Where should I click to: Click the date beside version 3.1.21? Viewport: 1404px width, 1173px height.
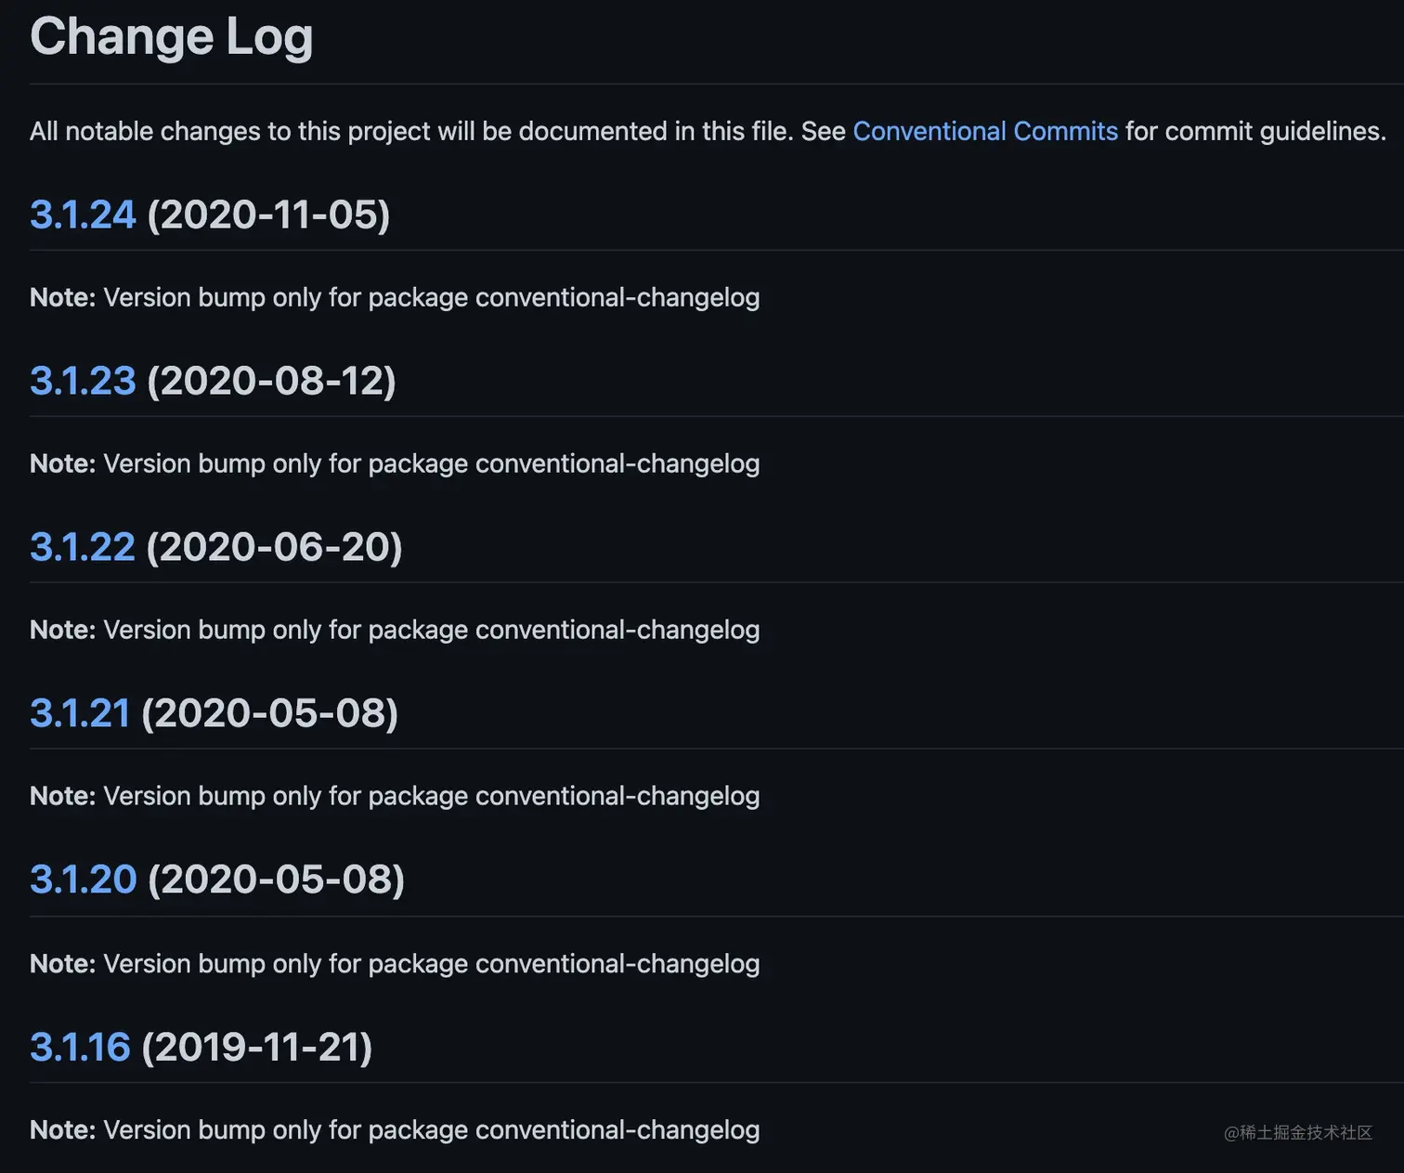click(269, 713)
